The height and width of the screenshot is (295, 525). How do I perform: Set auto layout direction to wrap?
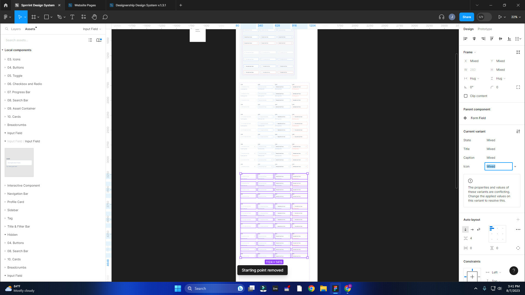(479, 229)
